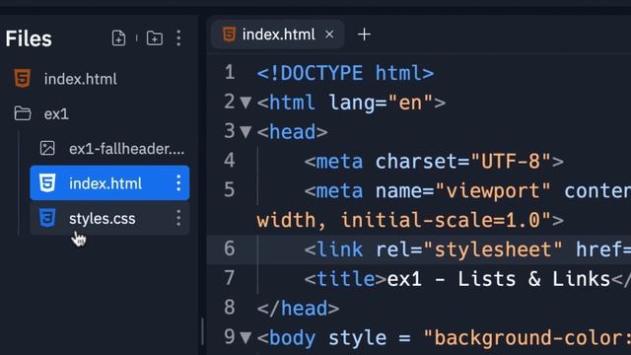
Task: Click line number 6 in the gutter
Action: [x=230, y=248]
